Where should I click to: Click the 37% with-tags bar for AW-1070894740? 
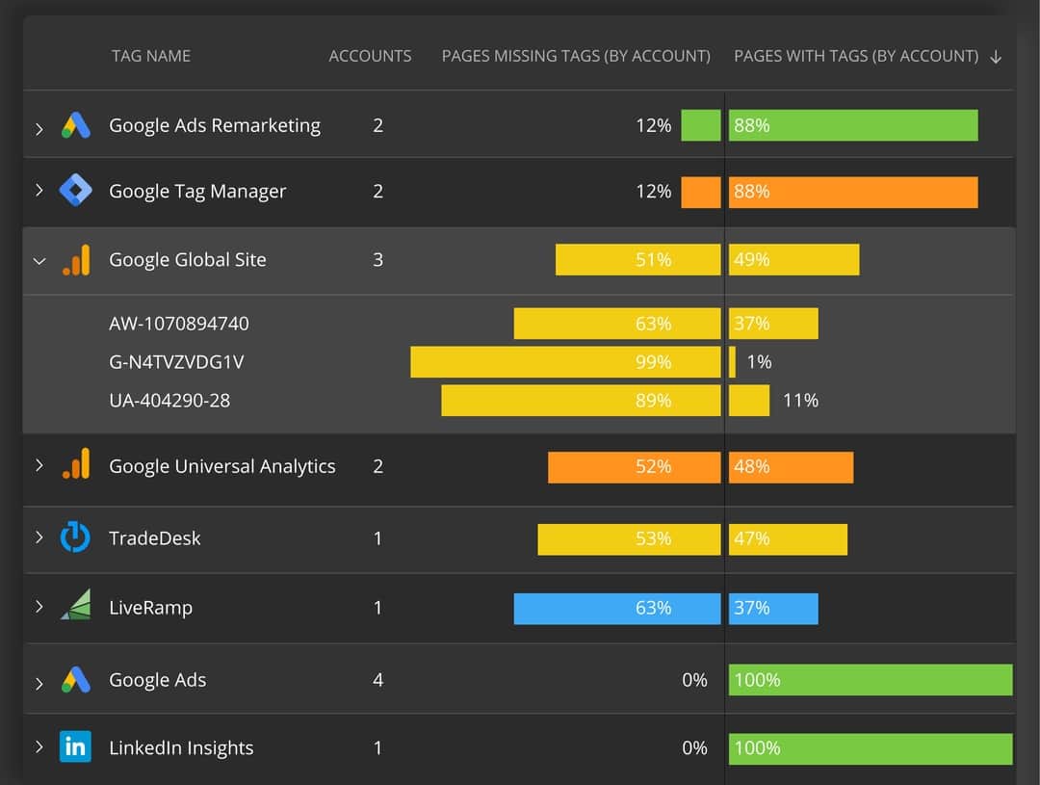(773, 324)
